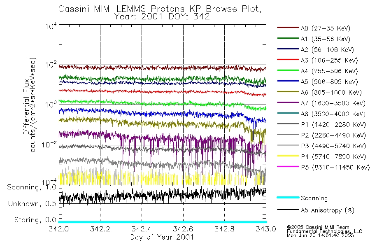391x247 pixels.
Task: Click the x-axis tick label 342.6
Action: [183, 229]
